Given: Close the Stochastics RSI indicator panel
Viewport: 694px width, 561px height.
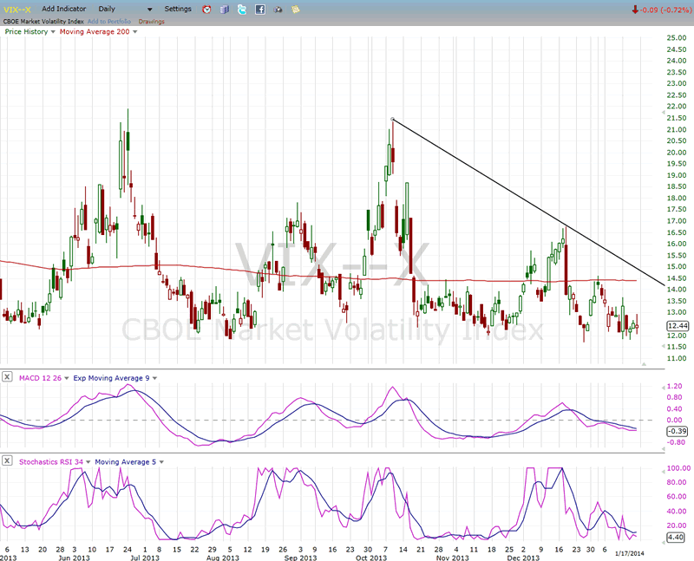Looking at the screenshot, I should (7, 461).
